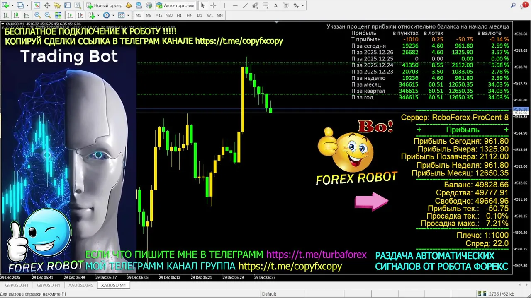Tile chart windows icon

click(x=58, y=15)
